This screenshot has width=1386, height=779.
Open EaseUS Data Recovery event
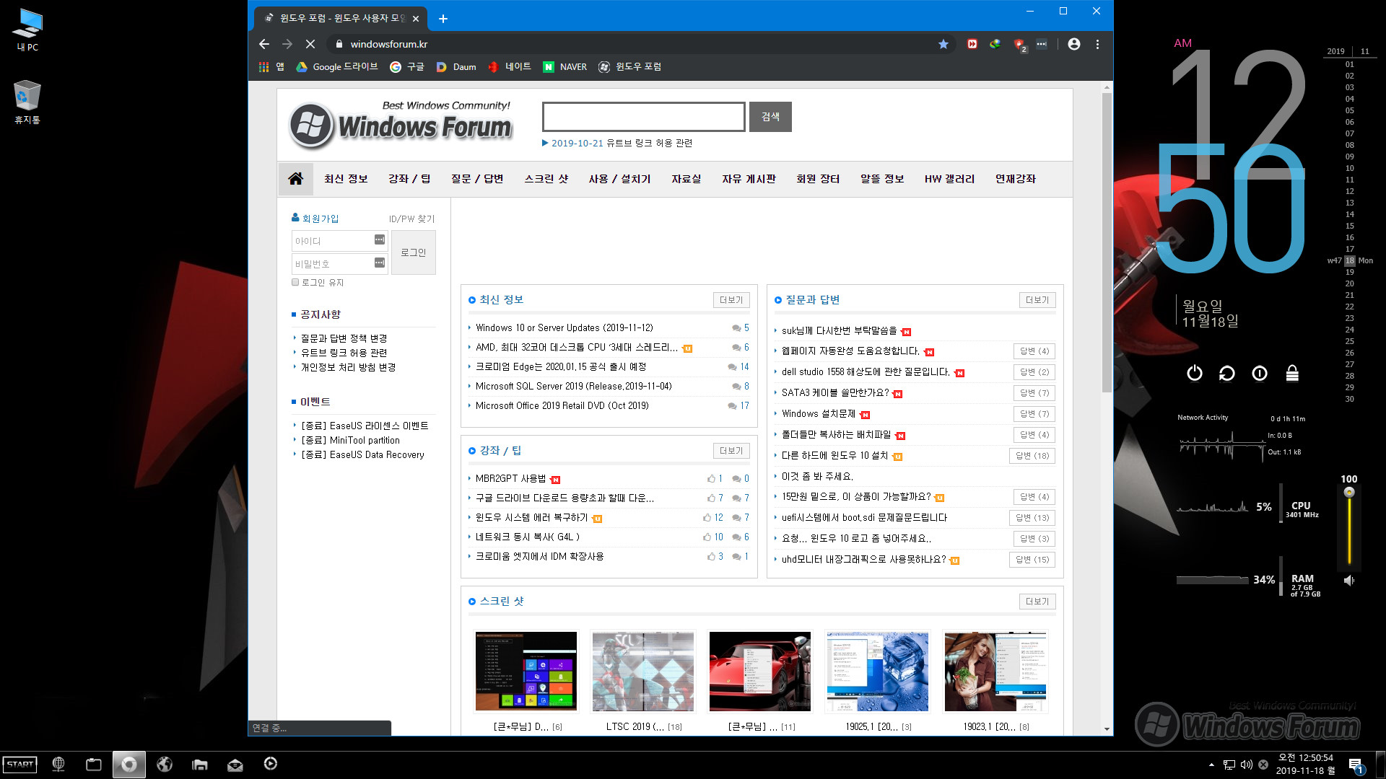click(x=363, y=454)
